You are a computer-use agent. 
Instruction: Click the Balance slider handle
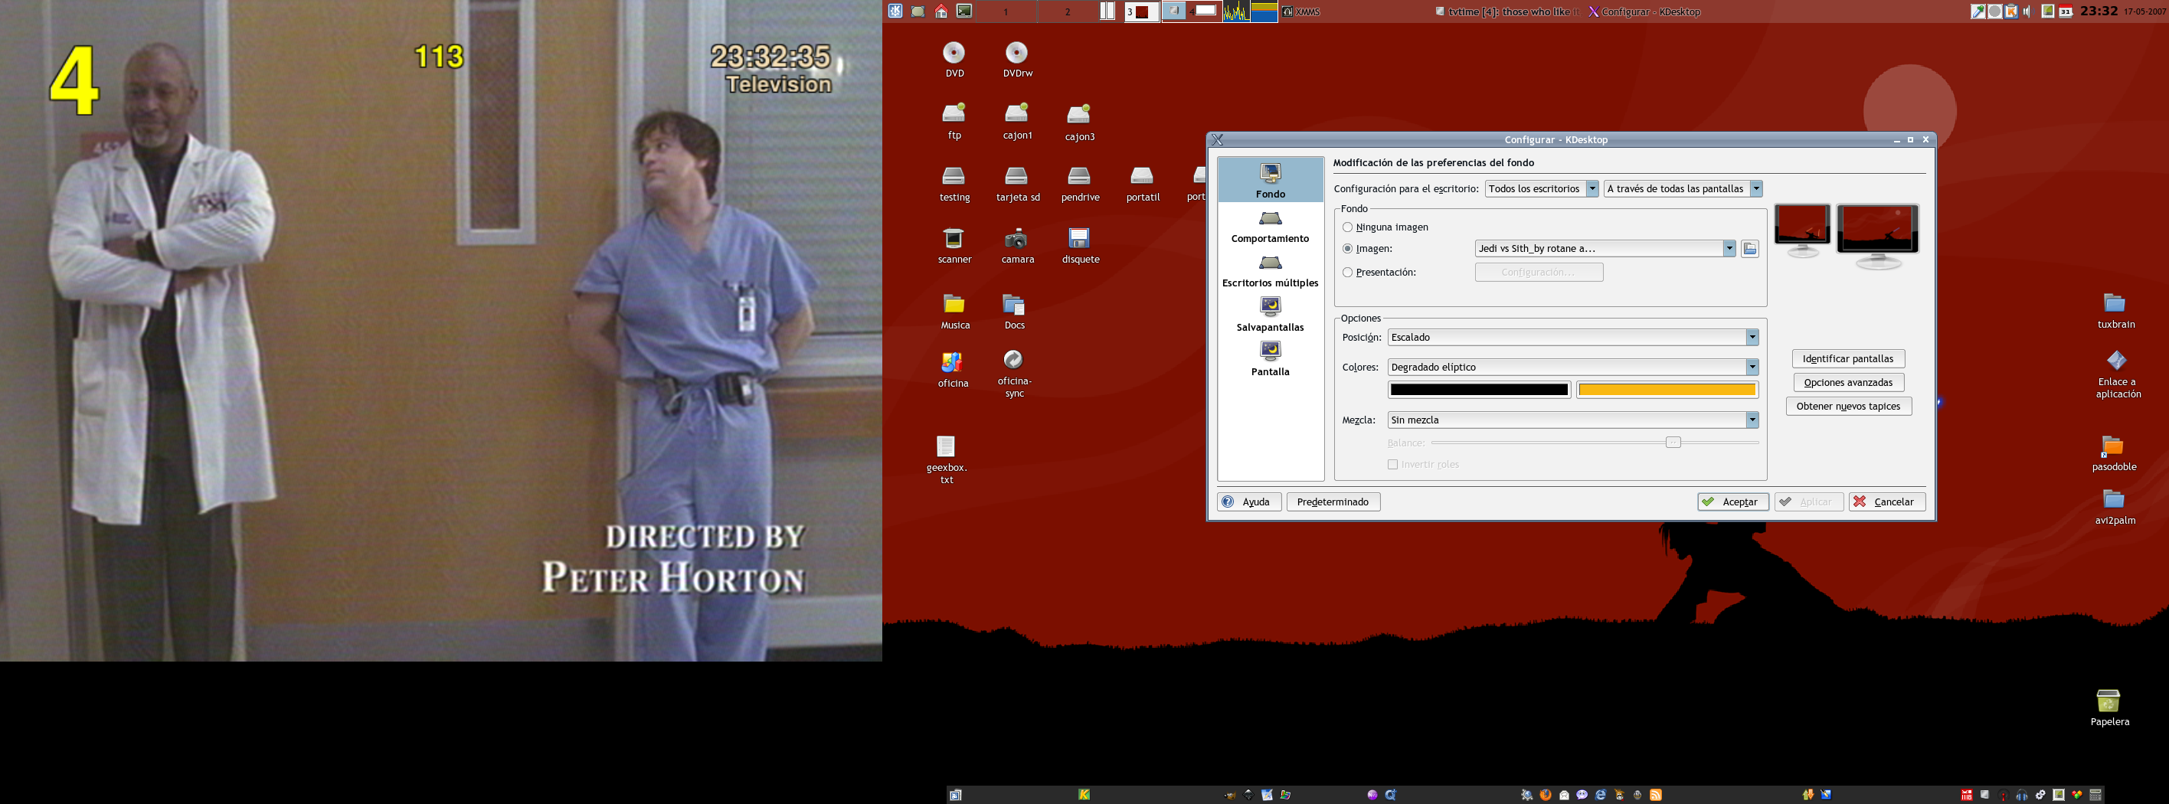pyautogui.click(x=1672, y=443)
